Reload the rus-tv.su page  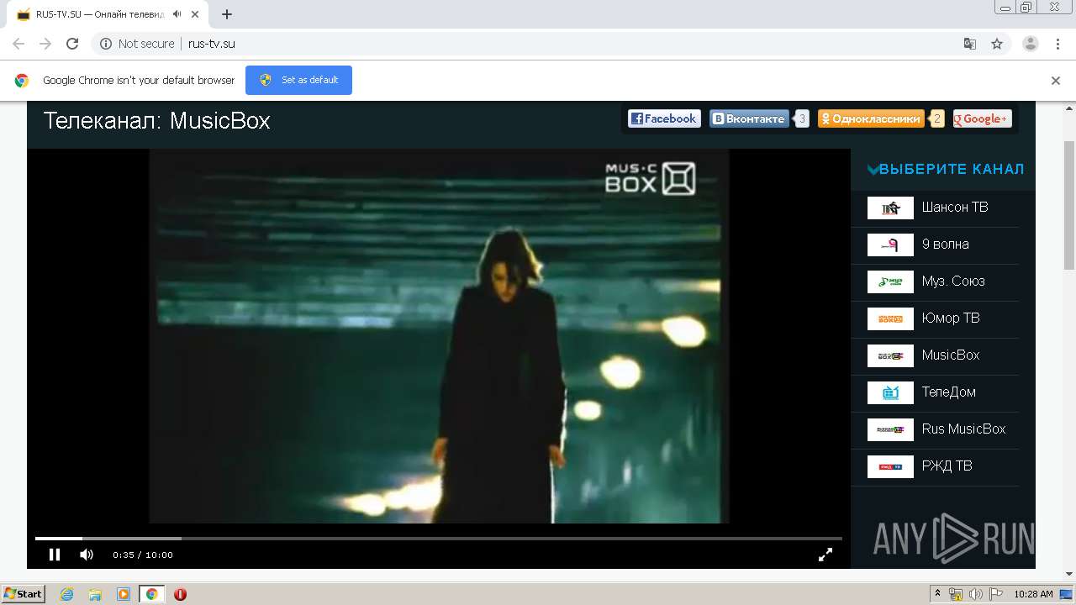pos(72,44)
